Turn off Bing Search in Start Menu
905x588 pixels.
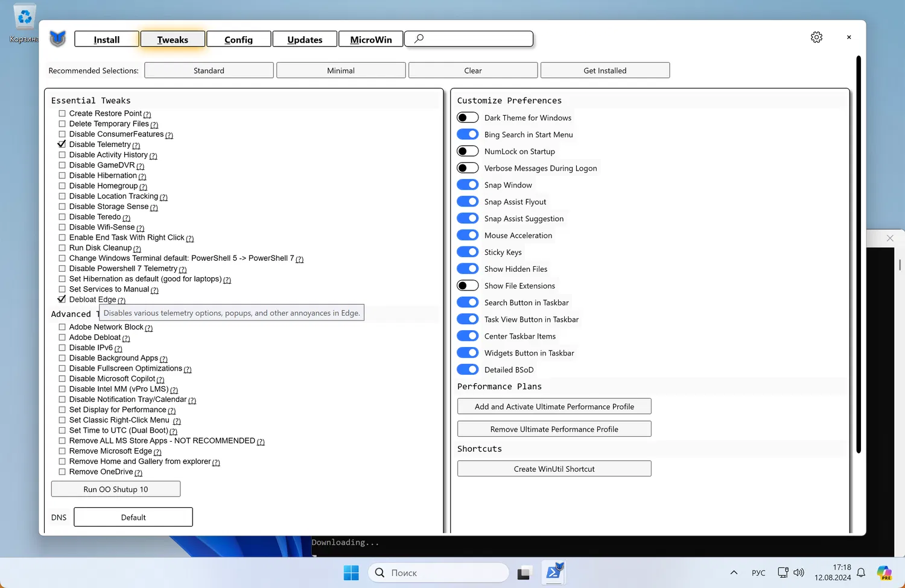point(468,134)
